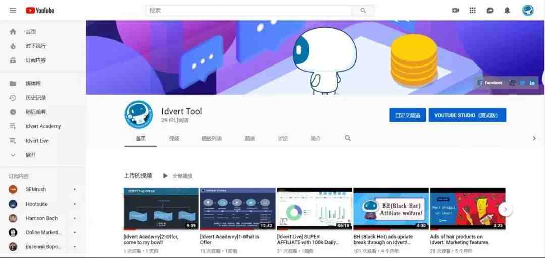The height and width of the screenshot is (258, 545).
Task: Open the 46:18 SUPER AFFILIATE thumbnail
Action: coord(314,209)
